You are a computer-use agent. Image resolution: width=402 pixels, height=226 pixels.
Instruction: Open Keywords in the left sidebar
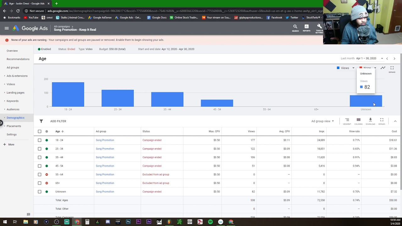coord(13,101)
